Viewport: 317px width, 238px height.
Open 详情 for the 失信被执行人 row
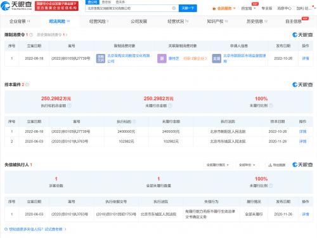[306, 215]
